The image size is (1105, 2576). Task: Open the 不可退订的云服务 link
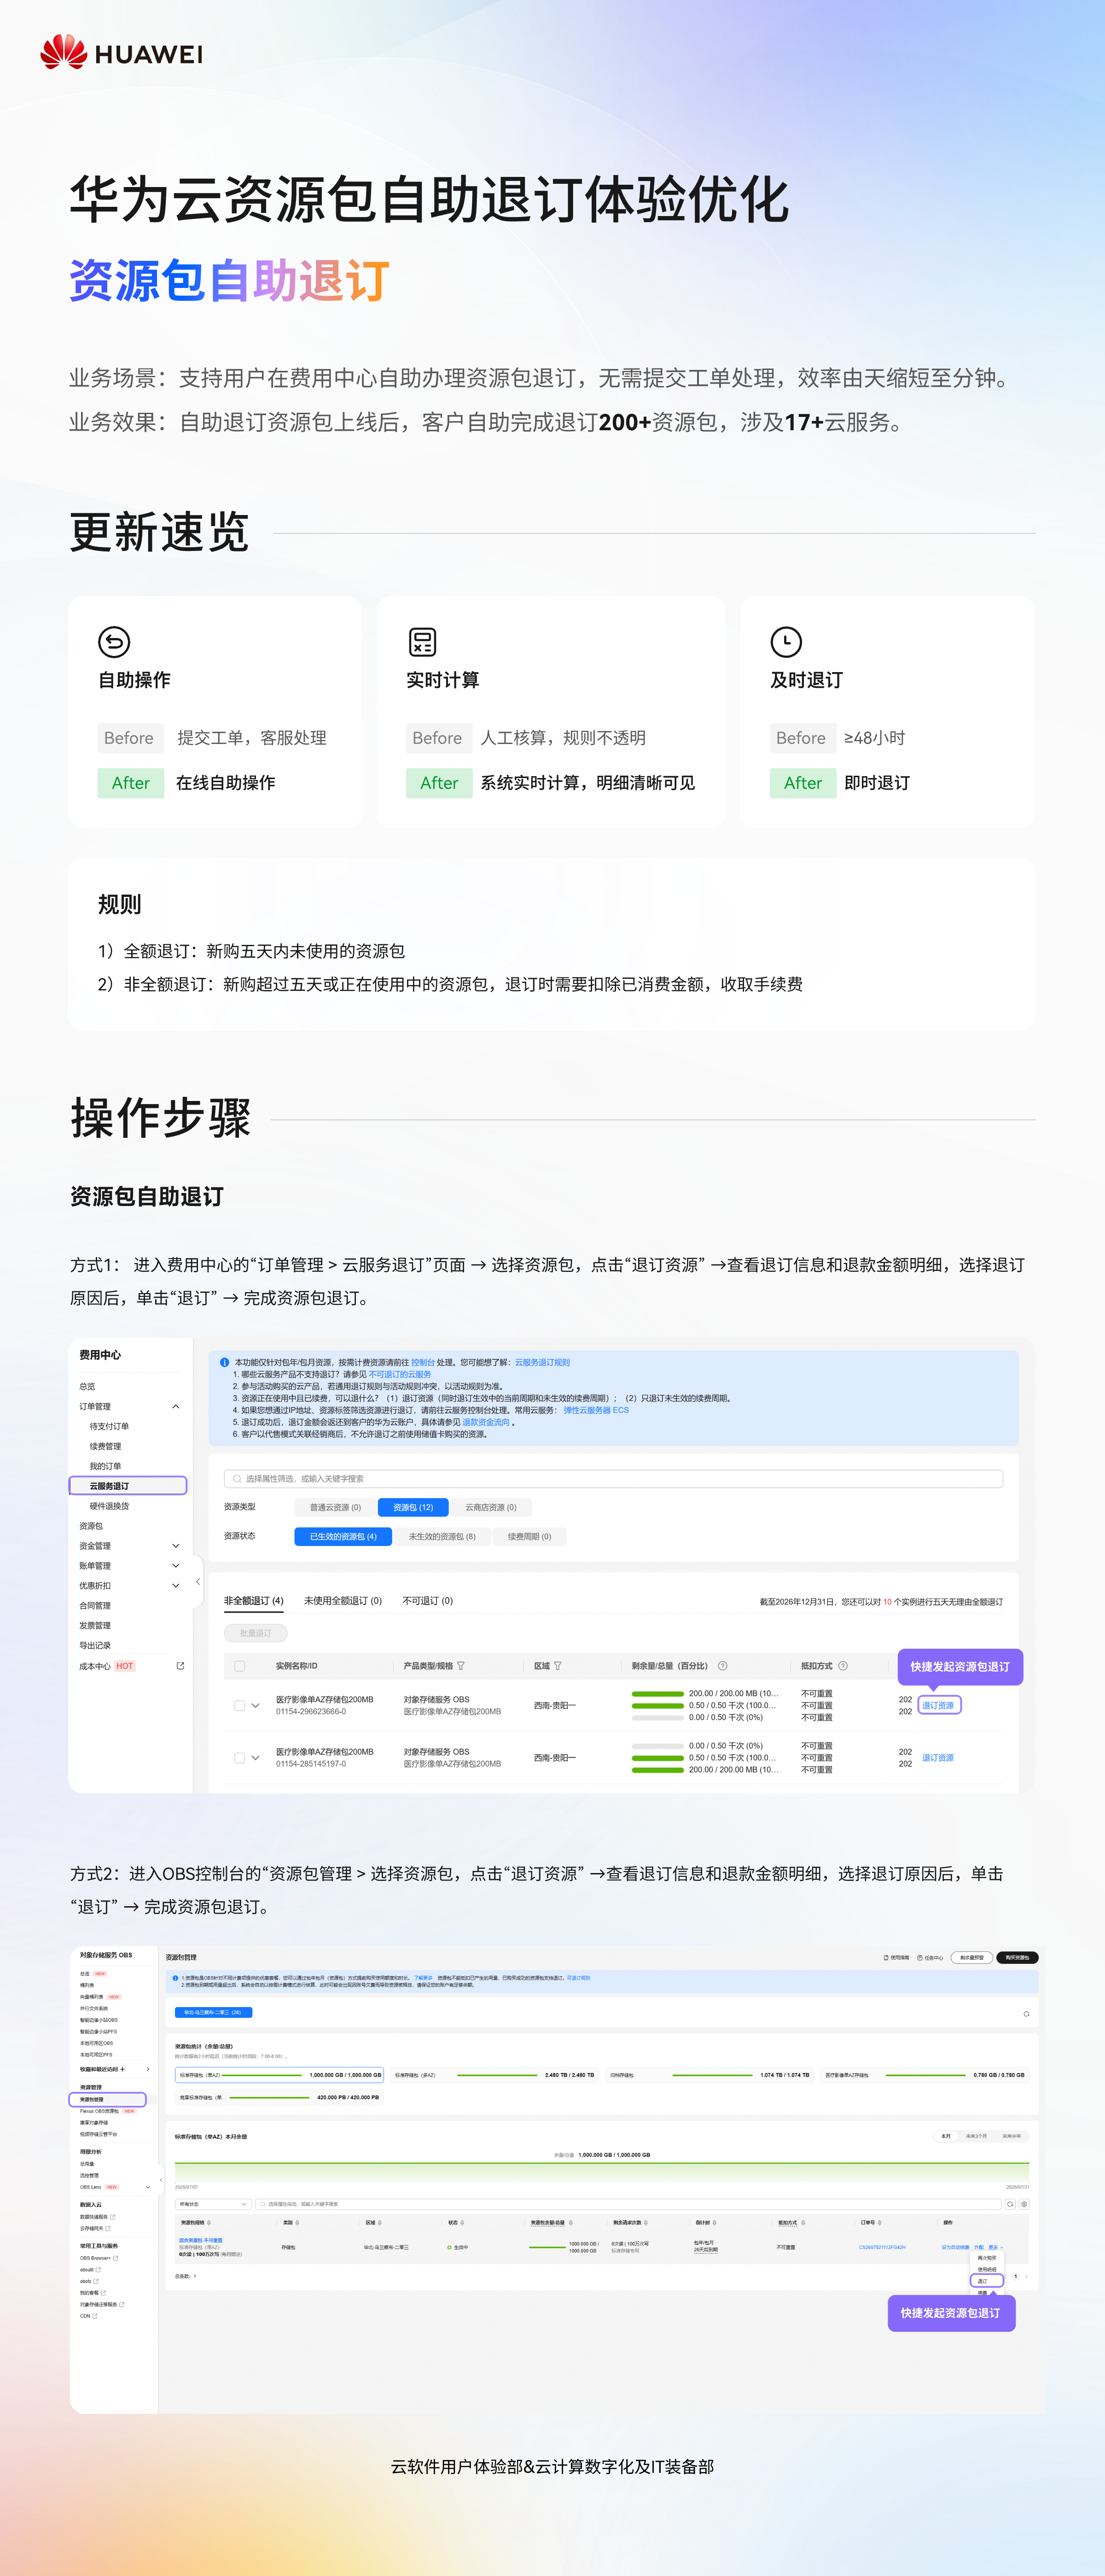(400, 1374)
